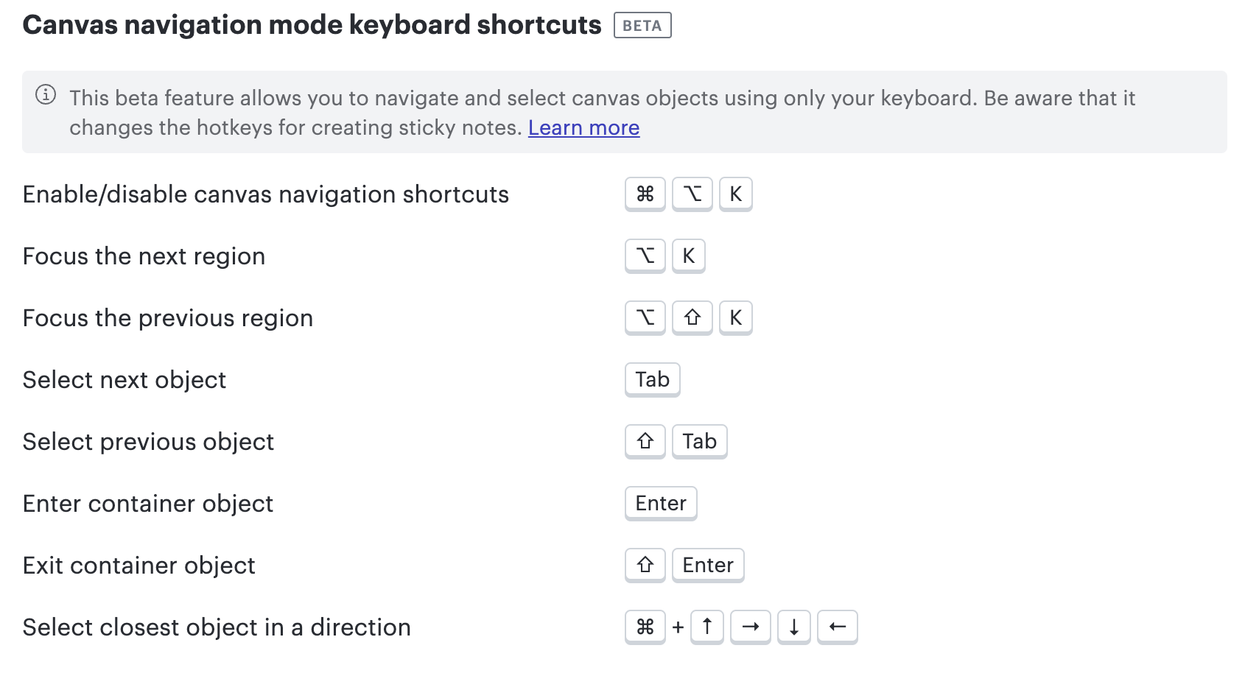The height and width of the screenshot is (676, 1245).
Task: Click the down arrow key badge
Action: [793, 627]
